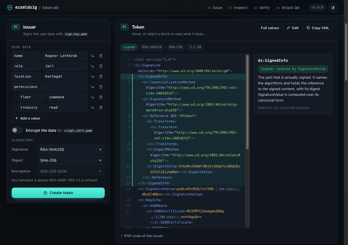Select the ds:SignatureValue line
This screenshot has width=348, height=245.
point(183,192)
